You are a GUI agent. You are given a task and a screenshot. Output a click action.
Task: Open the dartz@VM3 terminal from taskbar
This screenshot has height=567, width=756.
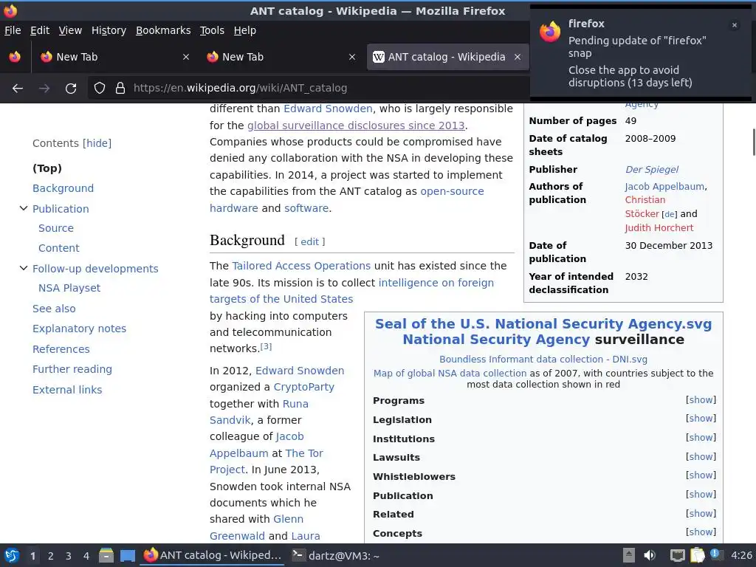[x=336, y=556]
